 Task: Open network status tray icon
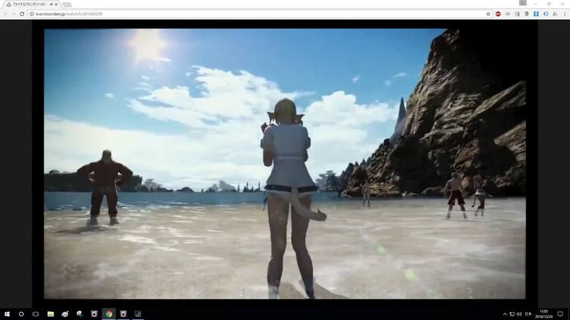[x=512, y=314]
